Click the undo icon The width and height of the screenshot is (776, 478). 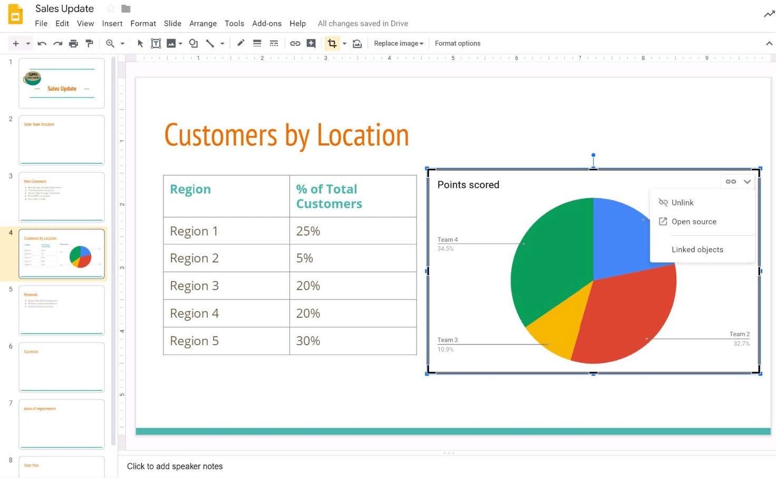pyautogui.click(x=42, y=43)
